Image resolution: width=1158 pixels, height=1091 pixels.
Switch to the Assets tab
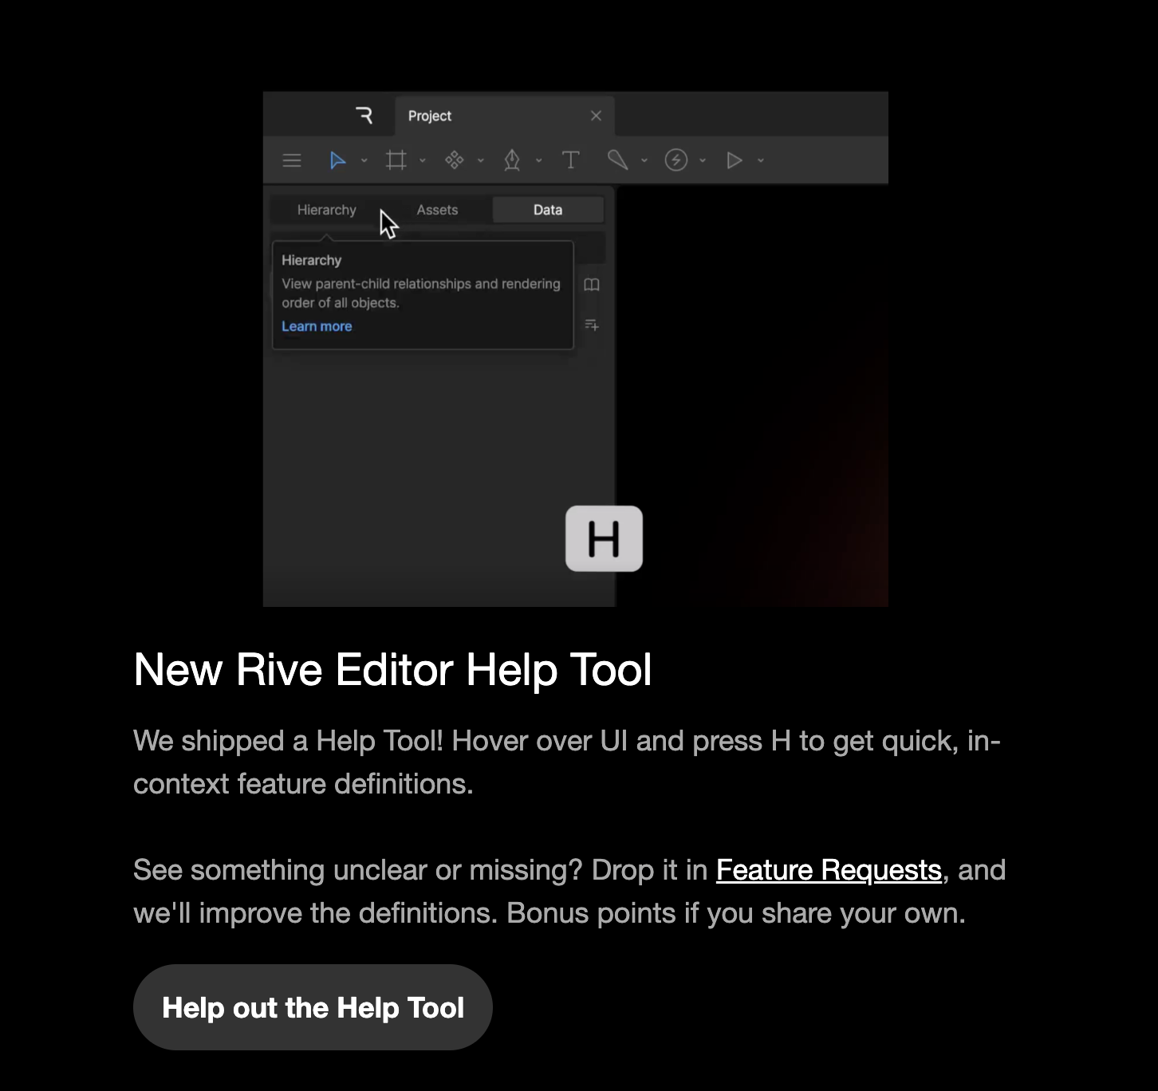437,210
